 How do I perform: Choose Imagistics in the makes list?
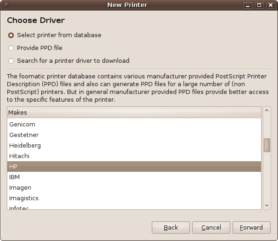coord(134,198)
